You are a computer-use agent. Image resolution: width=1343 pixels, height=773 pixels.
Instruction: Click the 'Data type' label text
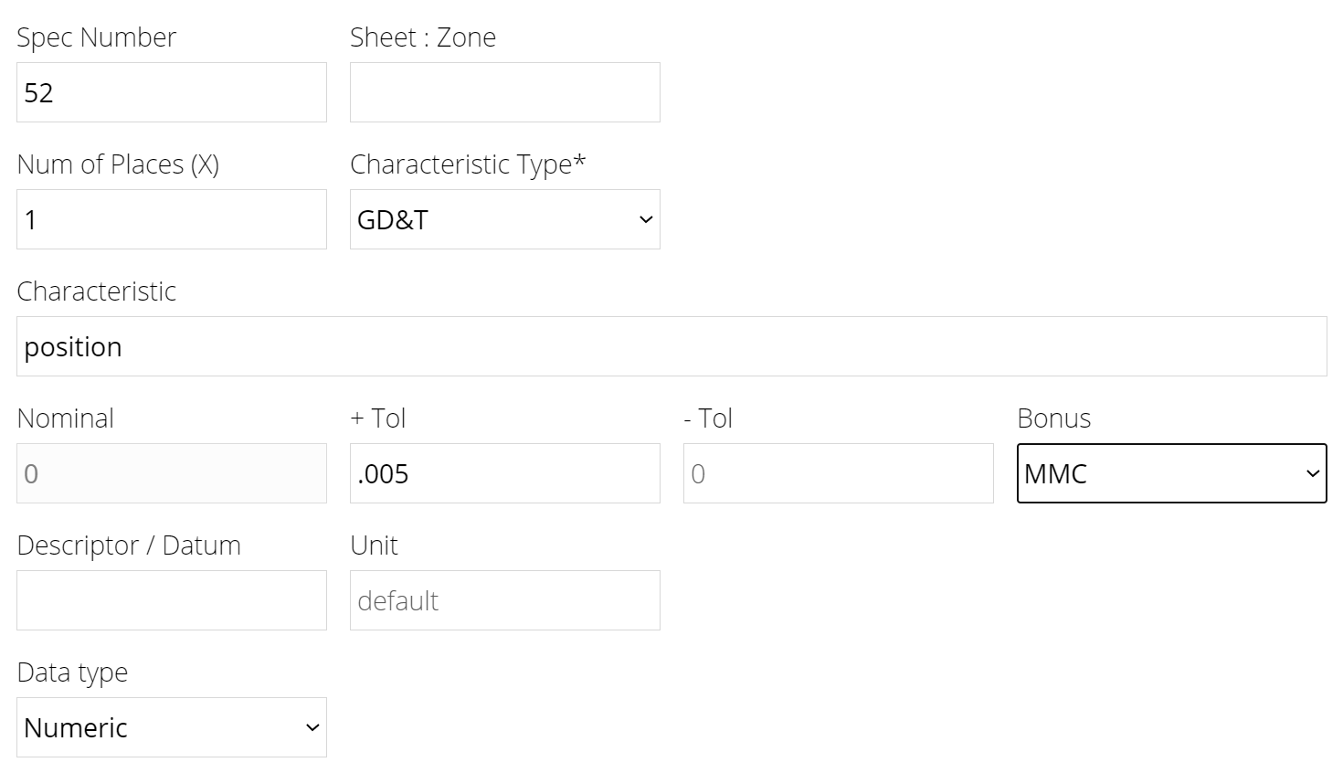point(72,672)
